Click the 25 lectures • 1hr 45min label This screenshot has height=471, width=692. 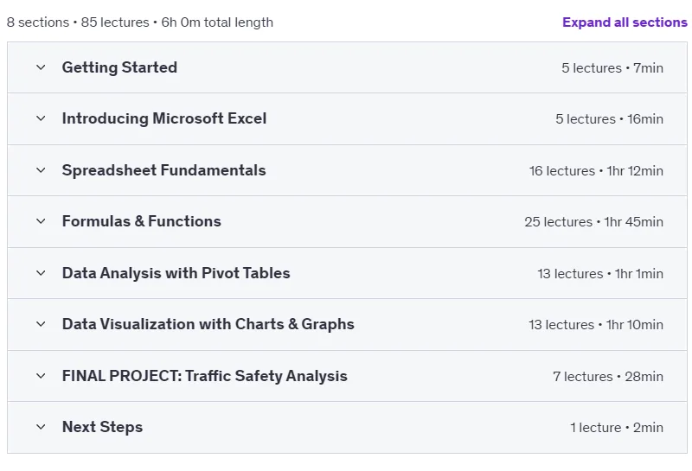(593, 222)
